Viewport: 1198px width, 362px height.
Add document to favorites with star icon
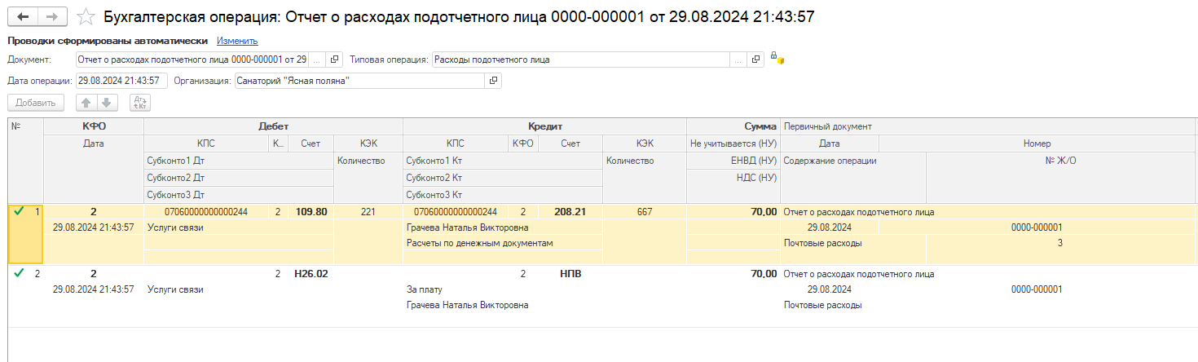[x=84, y=16]
